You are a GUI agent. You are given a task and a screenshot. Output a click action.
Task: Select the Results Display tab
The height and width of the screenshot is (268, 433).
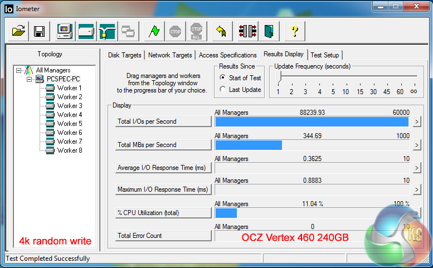284,54
